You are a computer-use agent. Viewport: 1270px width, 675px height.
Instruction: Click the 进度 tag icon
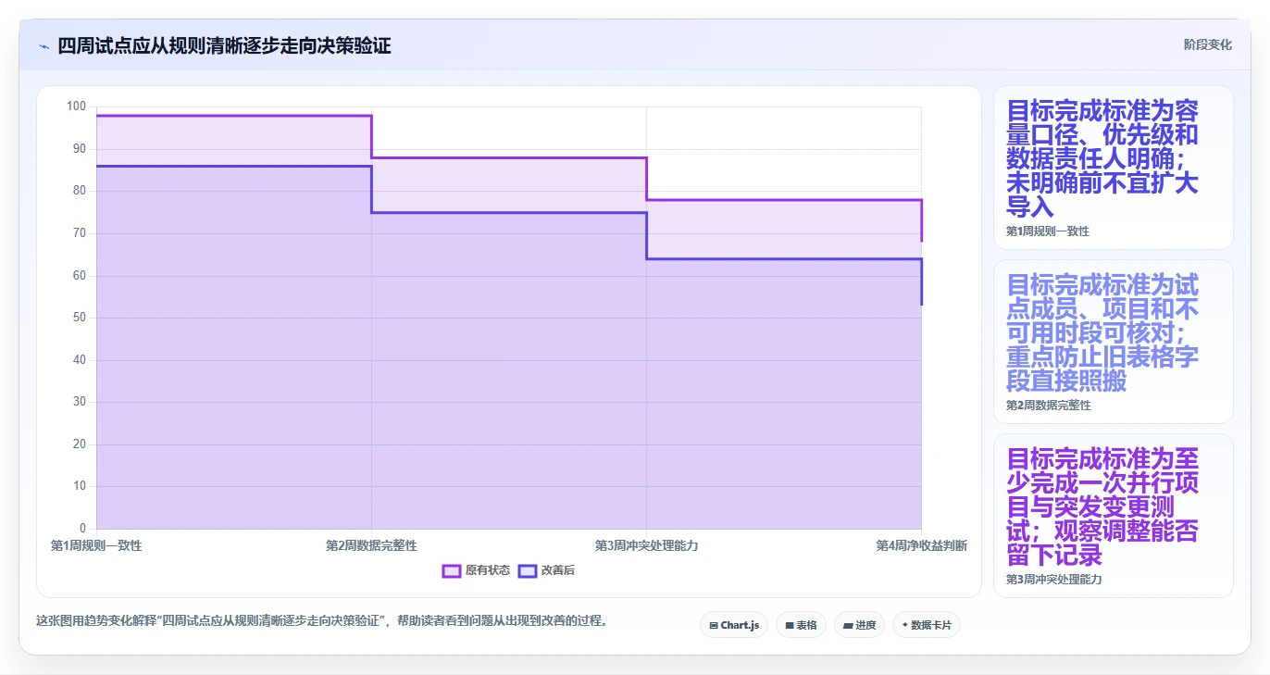click(848, 626)
